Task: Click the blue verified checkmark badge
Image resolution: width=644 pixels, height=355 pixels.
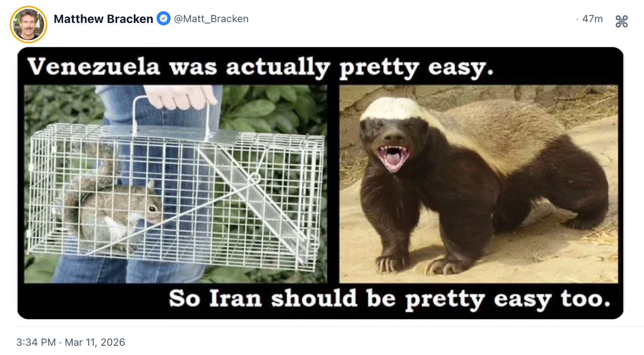Action: 163,19
